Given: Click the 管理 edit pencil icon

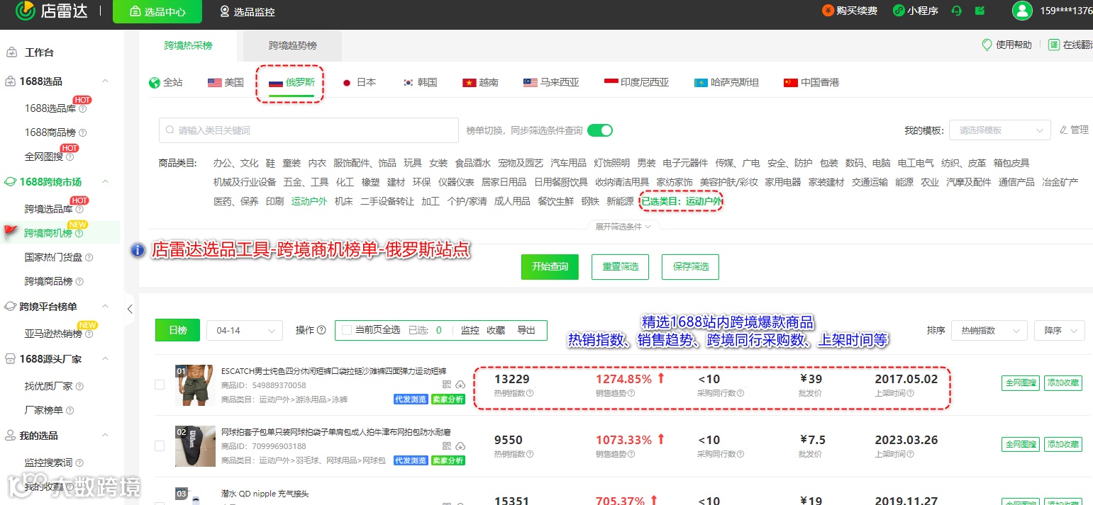Looking at the screenshot, I should [x=1063, y=130].
